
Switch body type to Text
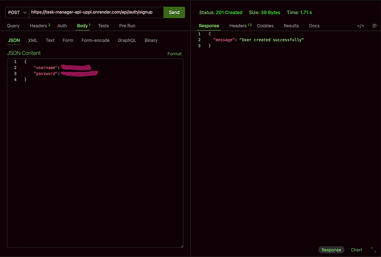click(50, 40)
